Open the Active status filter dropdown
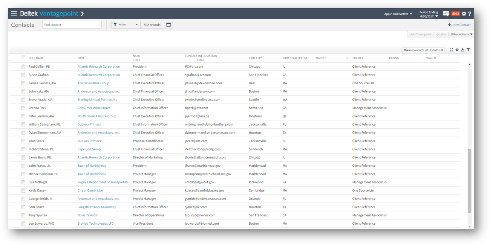Image resolution: width=490 pixels, height=245 pixels. (125, 24)
